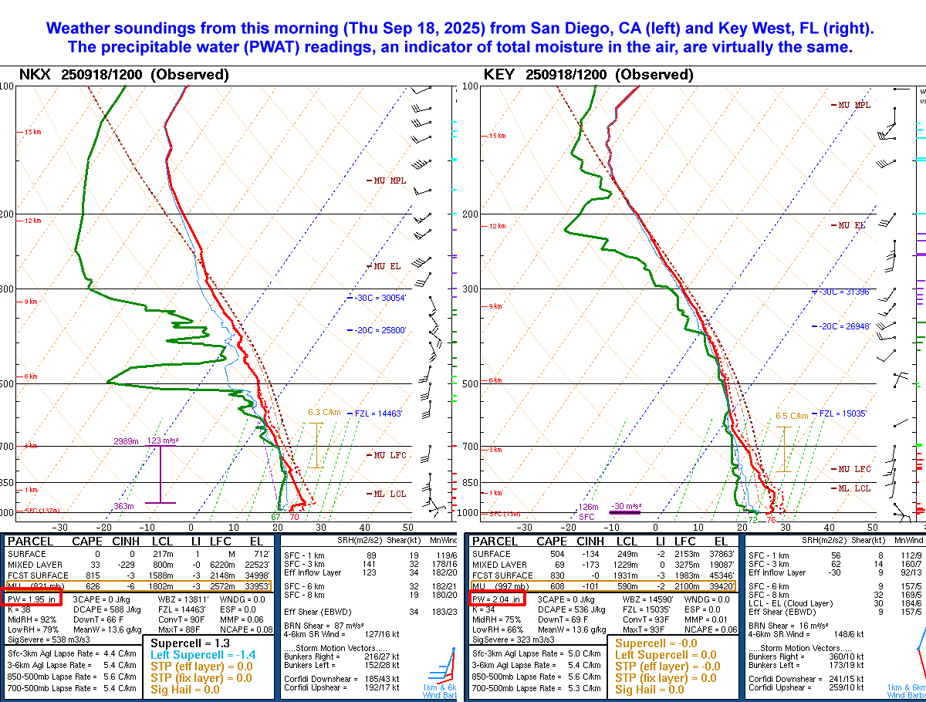Click KEY surface parcel CAPE value '504'
The height and width of the screenshot is (702, 926).
pyautogui.click(x=559, y=554)
